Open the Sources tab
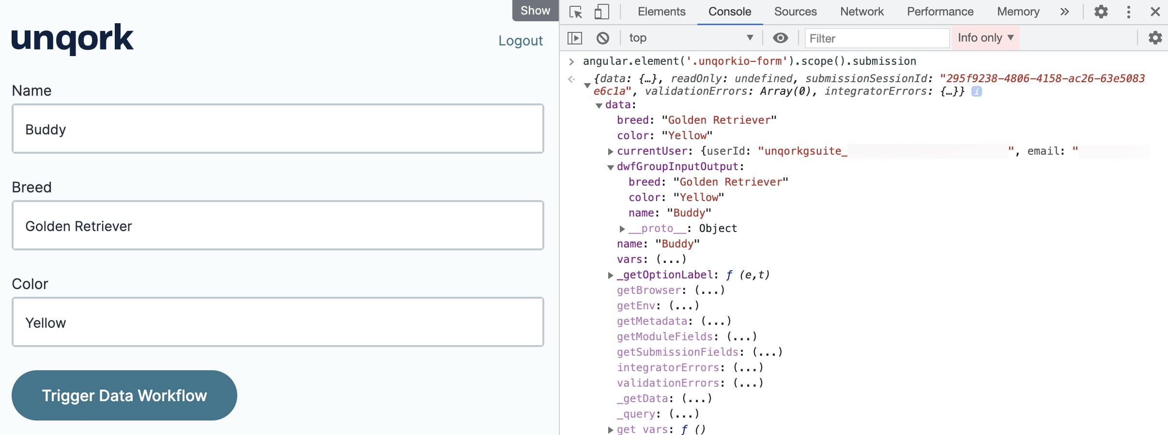This screenshot has width=1168, height=435. (795, 12)
